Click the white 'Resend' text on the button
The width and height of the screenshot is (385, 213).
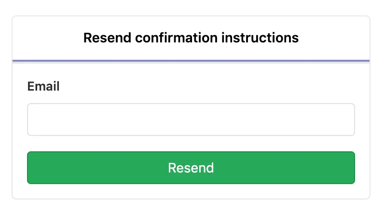coord(191,168)
